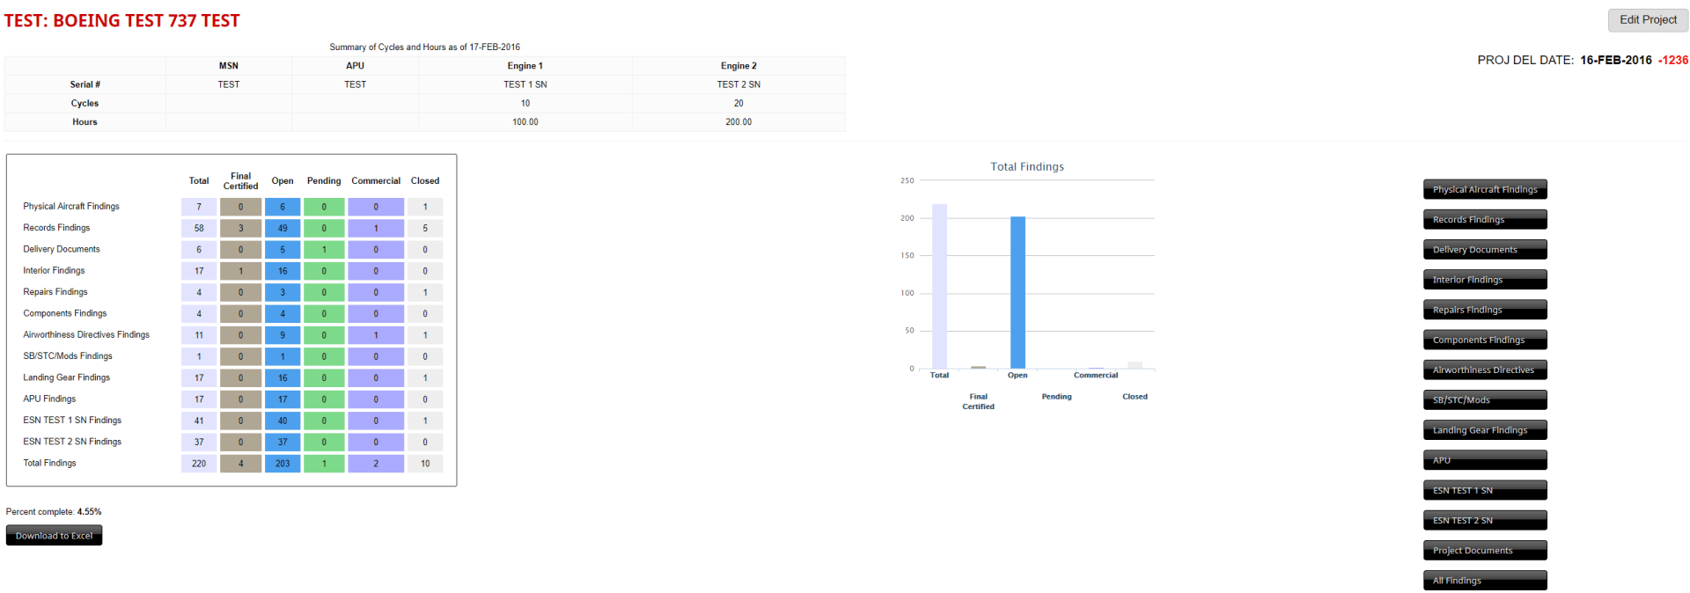Click Engine 2 cycles value 20
The width and height of the screenshot is (1690, 593).
point(738,103)
